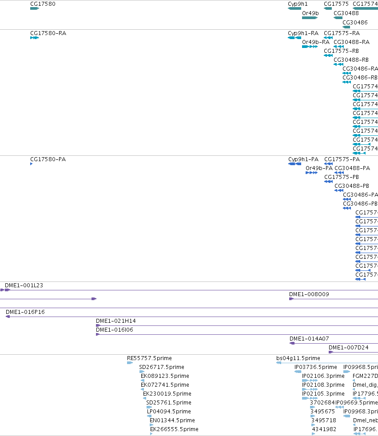Select the IP02108.3prime EST label
378x436 pixels.
tap(323, 385)
